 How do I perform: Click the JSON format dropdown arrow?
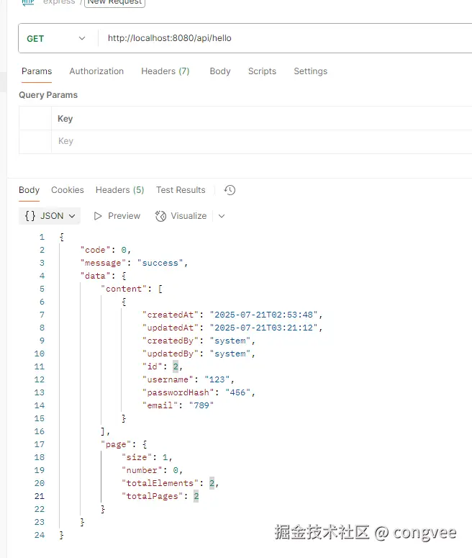72,216
